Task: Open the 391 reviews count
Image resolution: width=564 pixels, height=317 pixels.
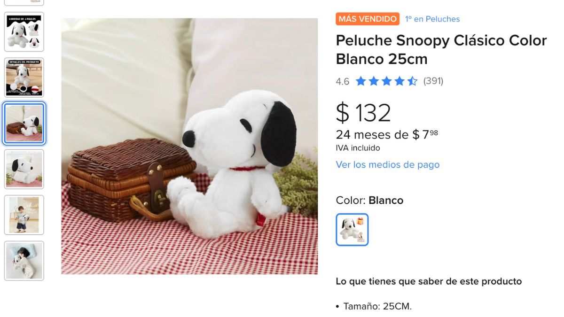Action: tap(433, 81)
